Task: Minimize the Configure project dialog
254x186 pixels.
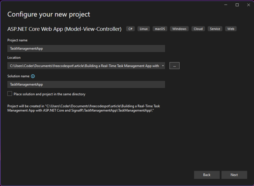Action: tap(226, 5)
